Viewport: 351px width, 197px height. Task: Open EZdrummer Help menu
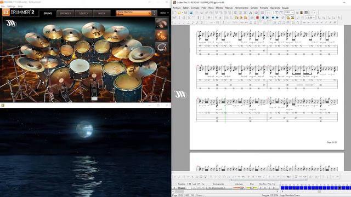click(20, 6)
